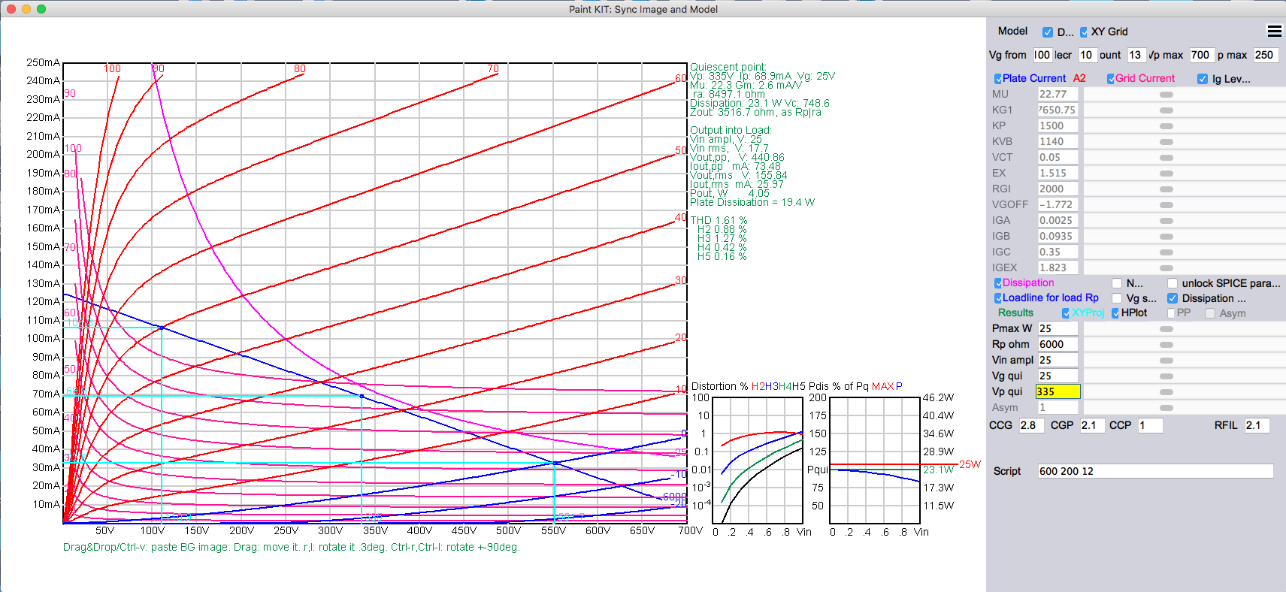1286x592 pixels.
Task: Toggle the Grid Current checkbox
Action: pos(1111,79)
